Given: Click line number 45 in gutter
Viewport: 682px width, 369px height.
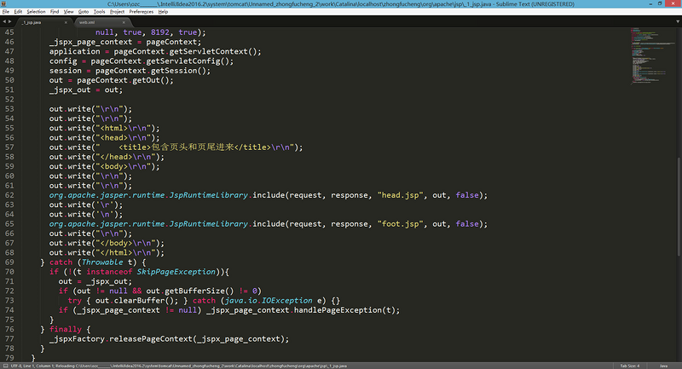Looking at the screenshot, I should 9,32.
